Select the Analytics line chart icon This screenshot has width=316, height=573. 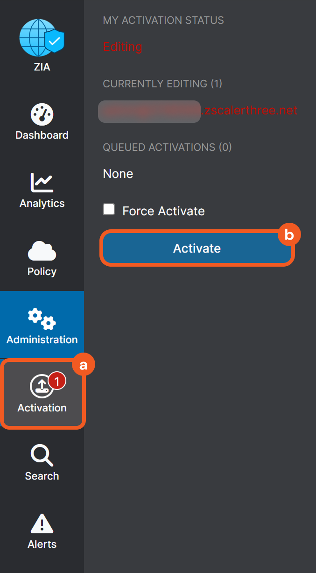[x=42, y=182]
